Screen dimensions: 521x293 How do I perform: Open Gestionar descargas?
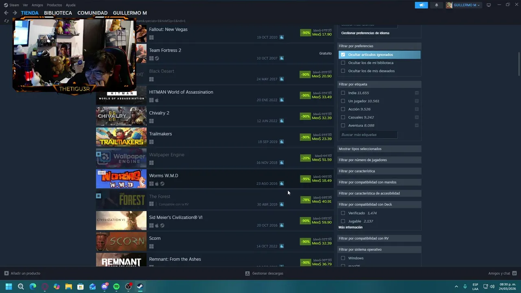(x=267, y=273)
